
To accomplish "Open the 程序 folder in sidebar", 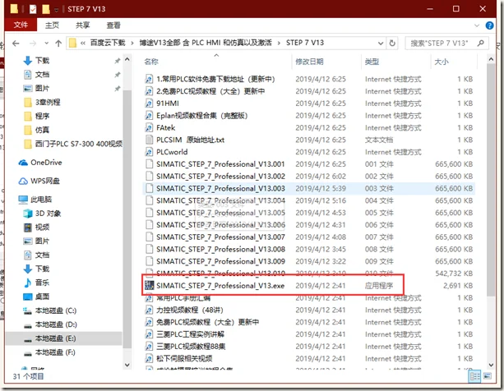I will tap(42, 116).
